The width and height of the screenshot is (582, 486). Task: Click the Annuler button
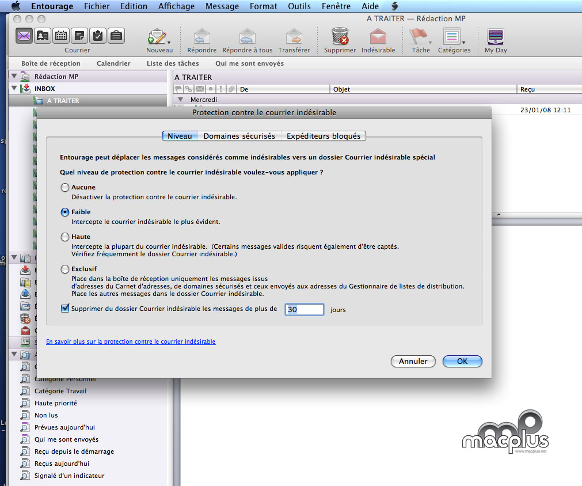(413, 361)
